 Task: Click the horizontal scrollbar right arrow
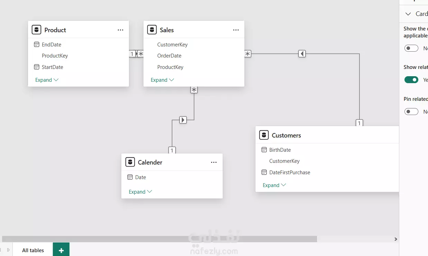click(396, 239)
